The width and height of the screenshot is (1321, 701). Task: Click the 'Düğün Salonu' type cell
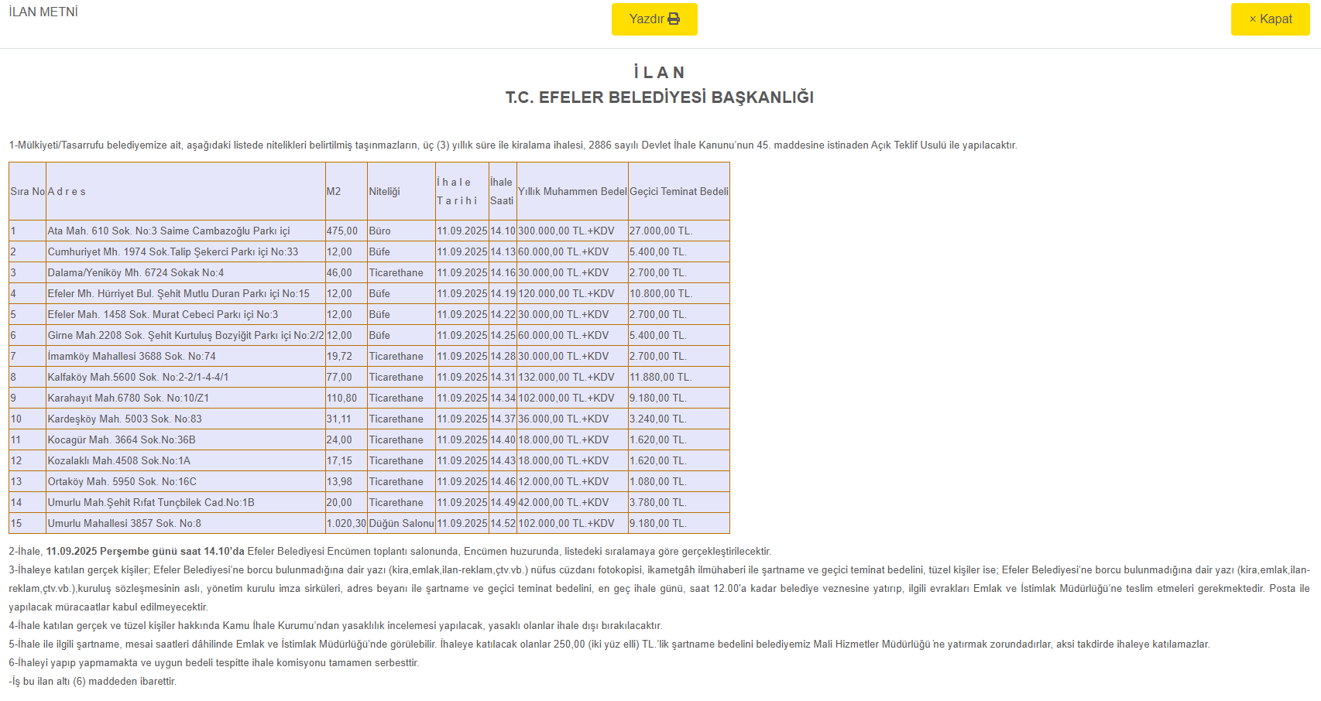click(x=402, y=524)
